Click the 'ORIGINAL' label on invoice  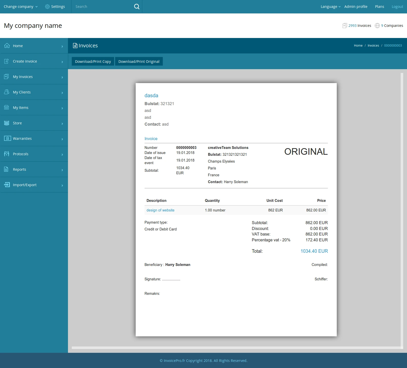[306, 151]
